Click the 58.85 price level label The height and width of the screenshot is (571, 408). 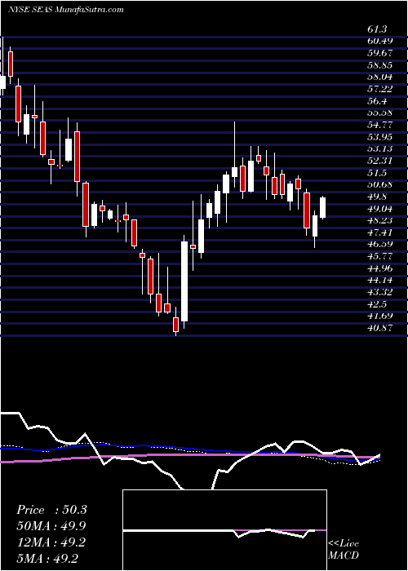click(x=380, y=65)
